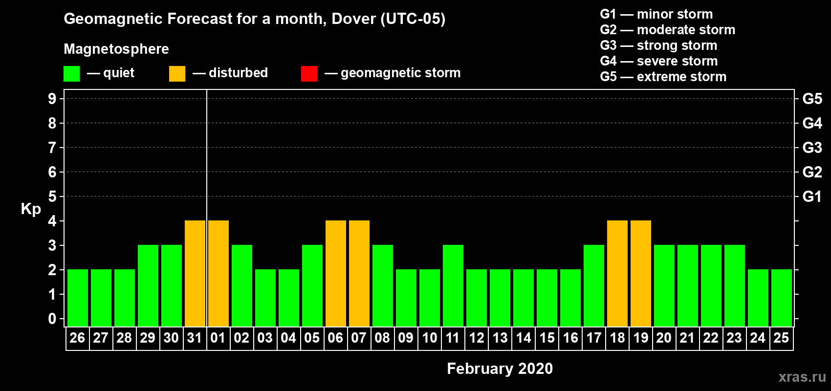Screen dimensions: 831x391
Task: Click the green bar above day 11
Action: pyautogui.click(x=453, y=285)
